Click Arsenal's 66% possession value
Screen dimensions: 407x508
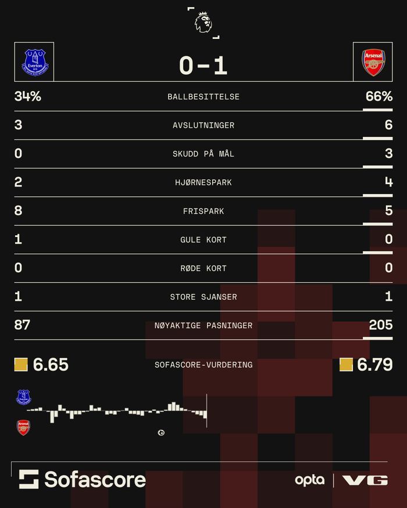pos(379,96)
